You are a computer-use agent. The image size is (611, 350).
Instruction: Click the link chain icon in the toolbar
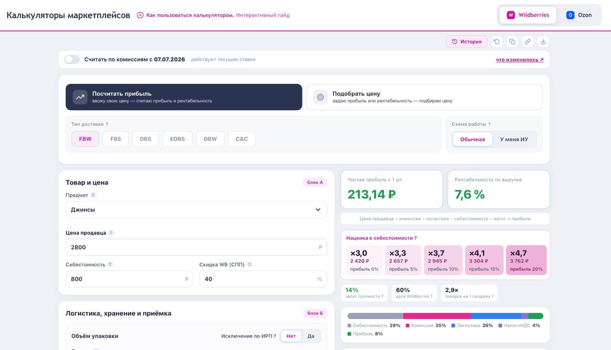coord(527,41)
